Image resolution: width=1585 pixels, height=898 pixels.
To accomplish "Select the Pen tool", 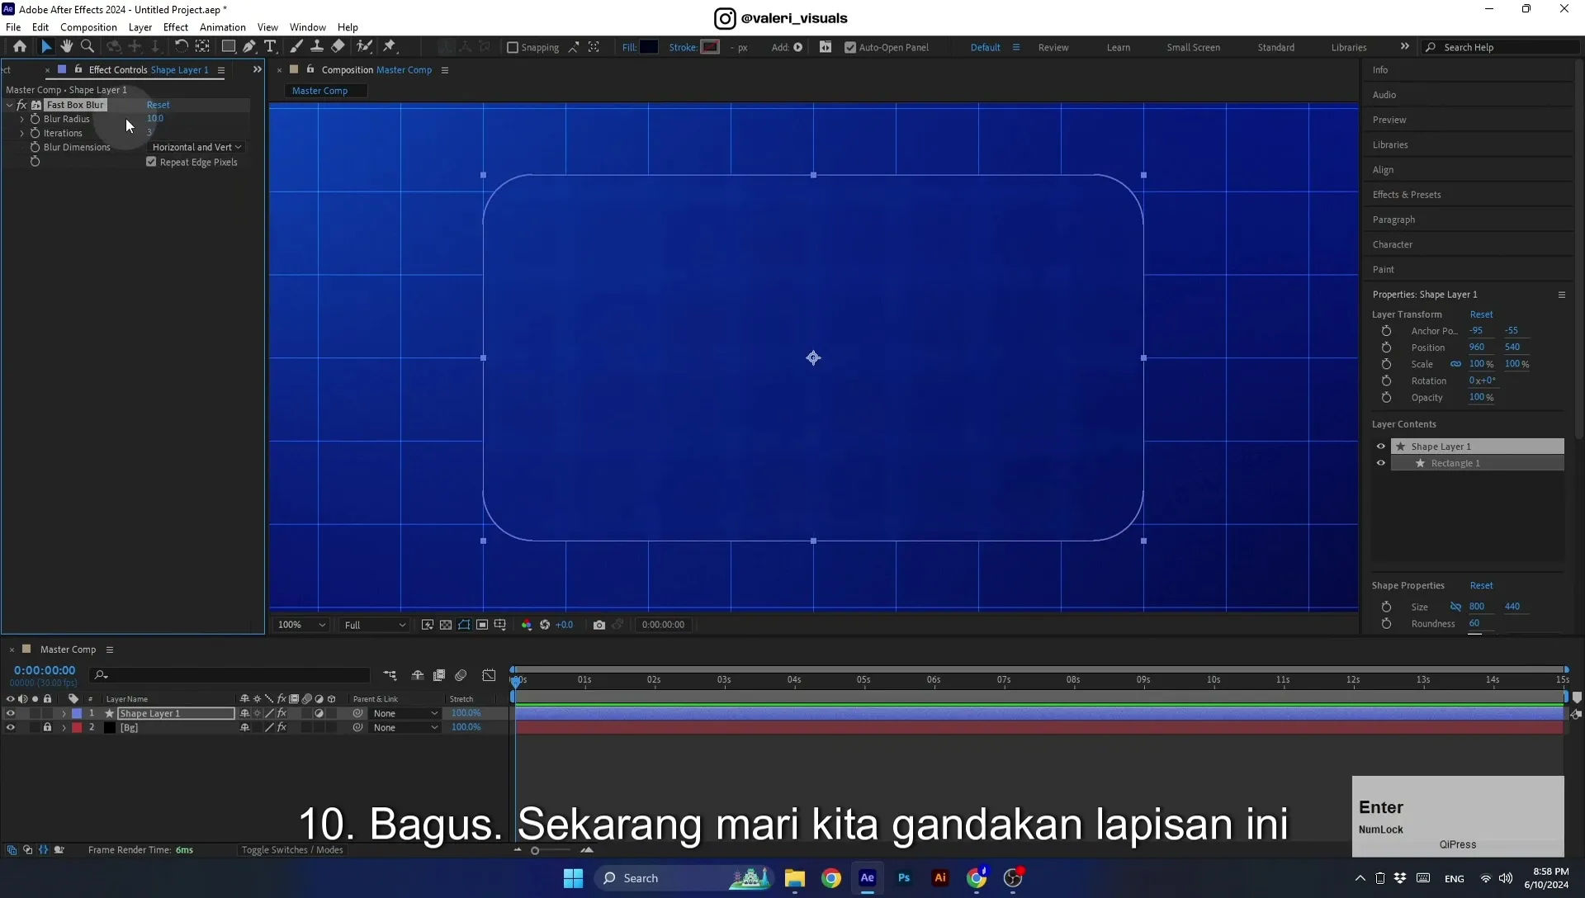I will click(x=249, y=47).
